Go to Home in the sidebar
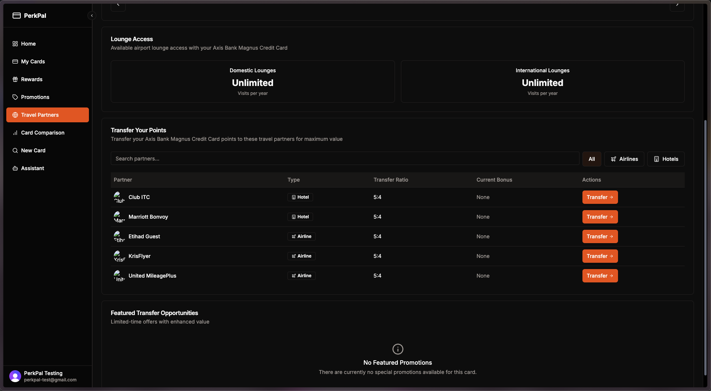The height and width of the screenshot is (391, 711). 47,44
